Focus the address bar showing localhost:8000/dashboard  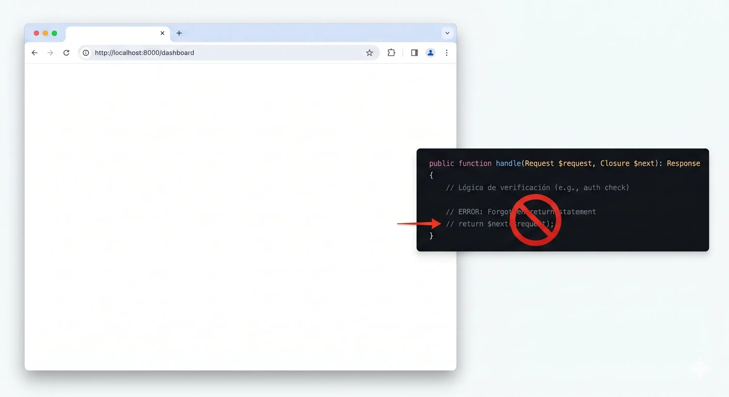(x=229, y=53)
